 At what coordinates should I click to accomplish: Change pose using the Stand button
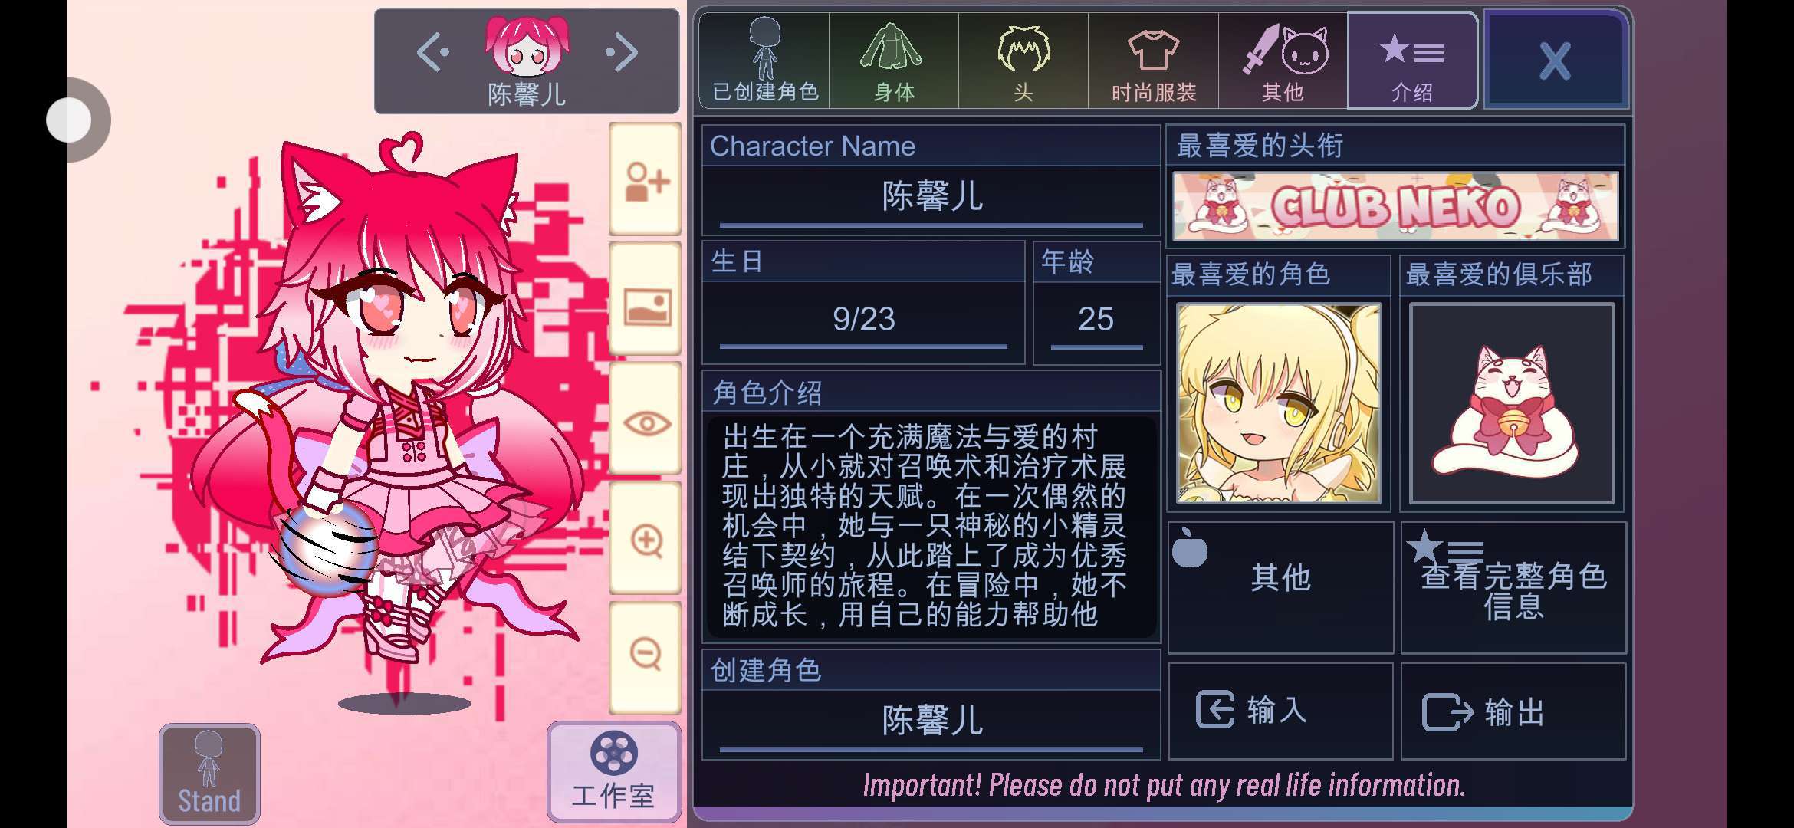(209, 773)
